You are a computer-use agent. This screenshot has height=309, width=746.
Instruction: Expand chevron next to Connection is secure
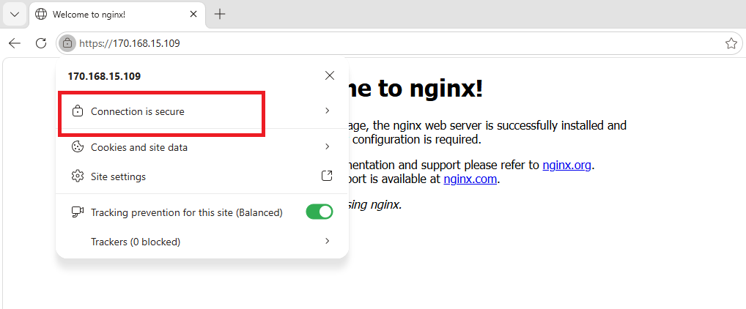click(x=328, y=111)
